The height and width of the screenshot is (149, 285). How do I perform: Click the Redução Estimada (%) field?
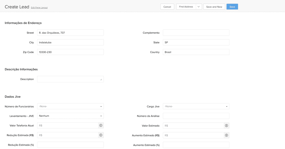click(70, 145)
